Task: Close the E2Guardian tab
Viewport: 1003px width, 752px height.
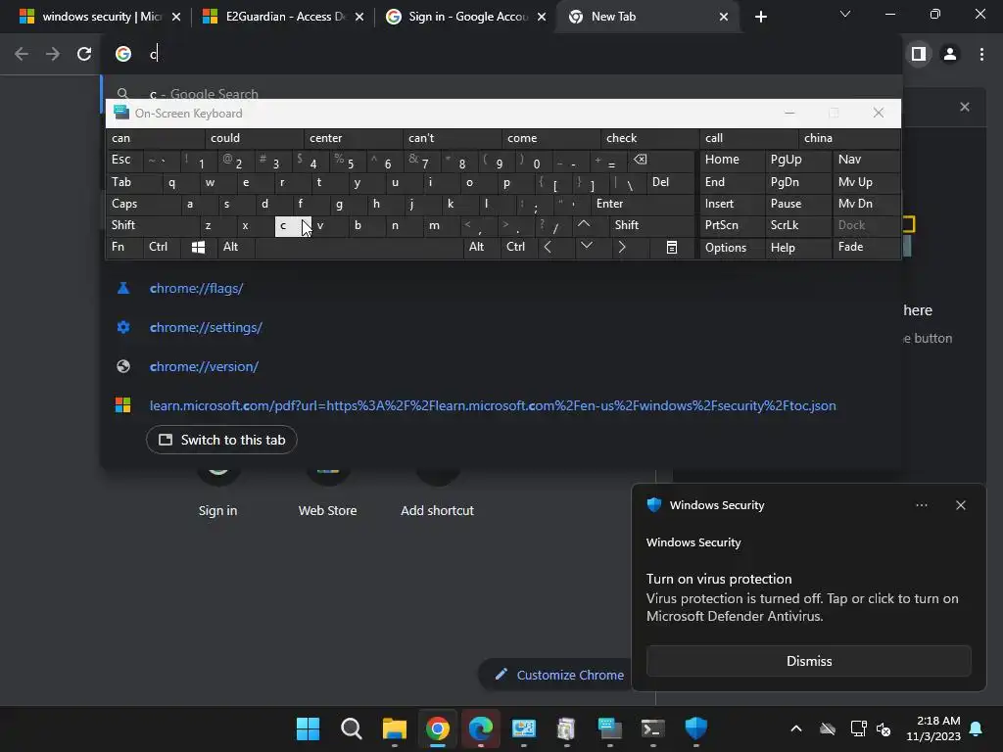Action: [359, 17]
